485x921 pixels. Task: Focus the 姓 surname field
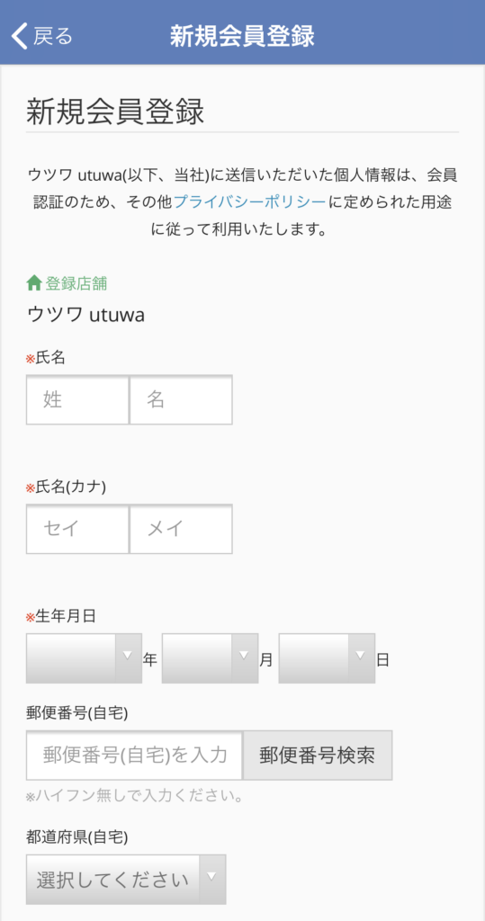[77, 399]
